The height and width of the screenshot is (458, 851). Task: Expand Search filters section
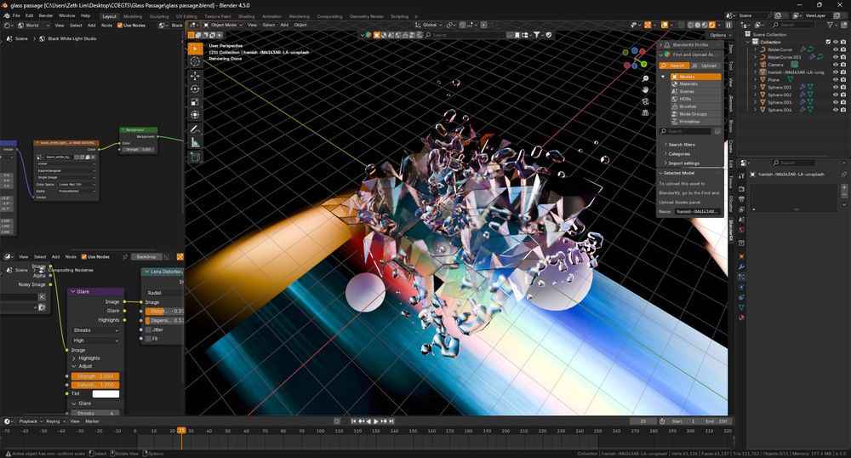click(x=681, y=145)
